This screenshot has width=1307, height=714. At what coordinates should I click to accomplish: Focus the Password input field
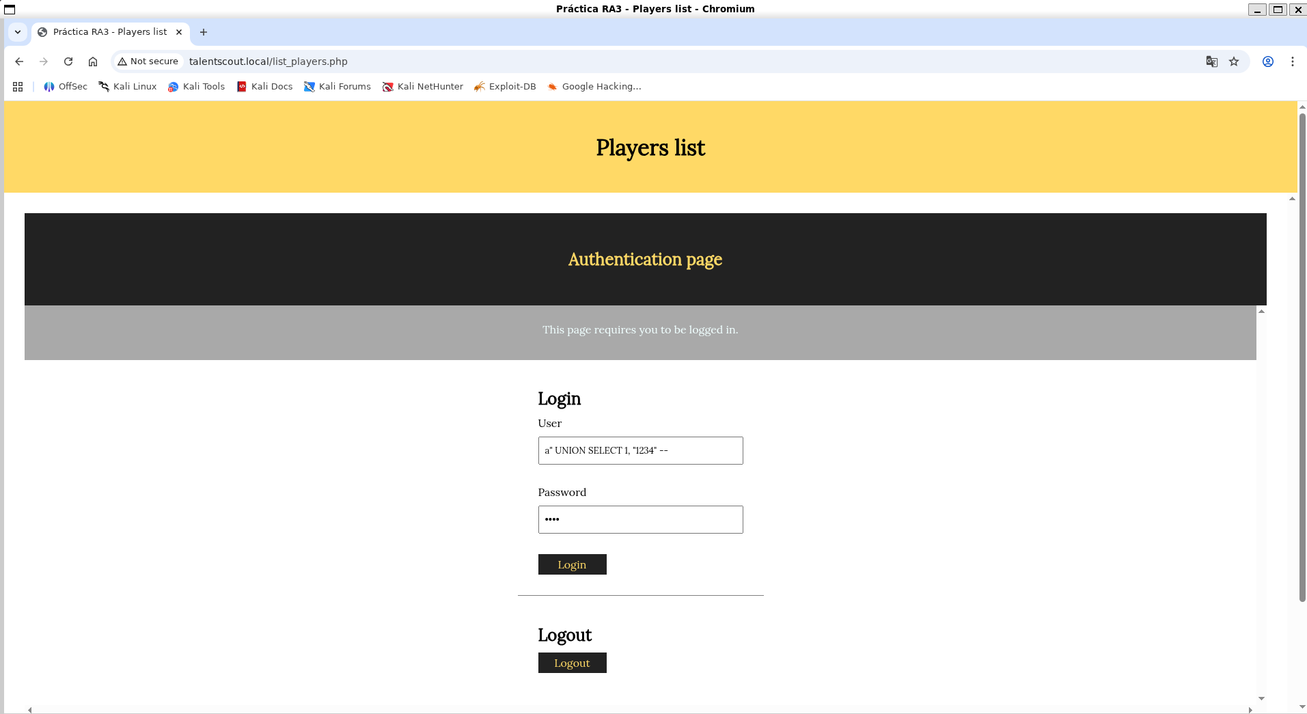pyautogui.click(x=640, y=520)
